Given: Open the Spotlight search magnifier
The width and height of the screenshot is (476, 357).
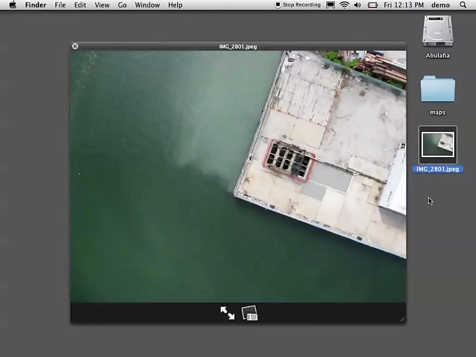Looking at the screenshot, I should pyautogui.click(x=463, y=5).
